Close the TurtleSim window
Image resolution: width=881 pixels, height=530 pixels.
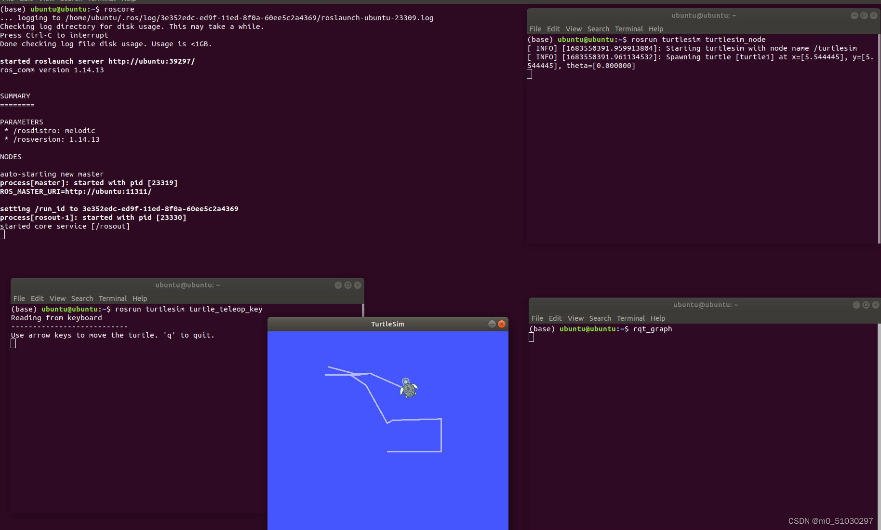click(502, 324)
